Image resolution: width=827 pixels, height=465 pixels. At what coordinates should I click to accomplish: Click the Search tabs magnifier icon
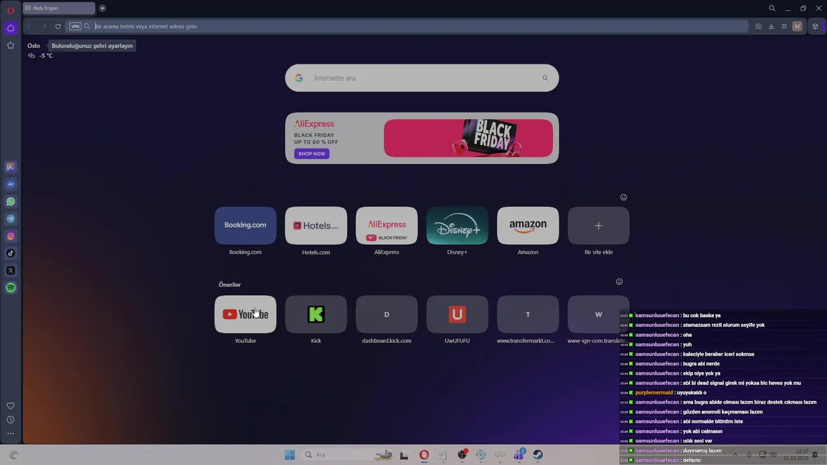pos(772,8)
